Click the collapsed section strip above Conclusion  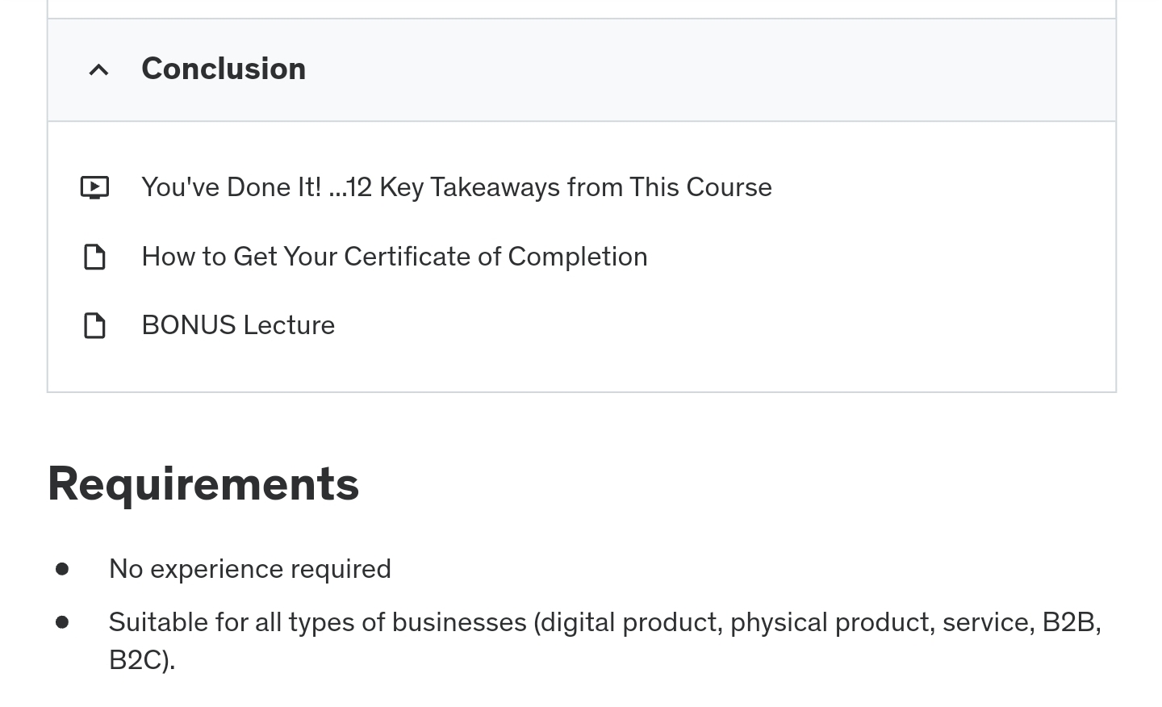[x=582, y=9]
